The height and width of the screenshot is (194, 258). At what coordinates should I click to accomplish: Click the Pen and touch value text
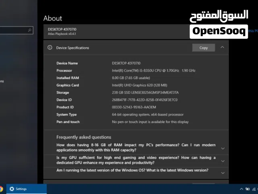point(150,122)
